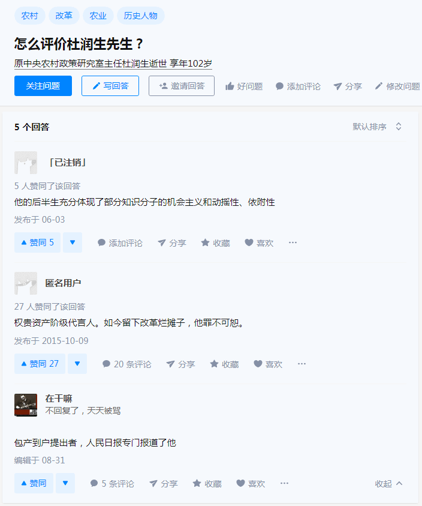The height and width of the screenshot is (506, 422).
Task: Invite others with 邀请回答 button
Action: click(x=182, y=86)
